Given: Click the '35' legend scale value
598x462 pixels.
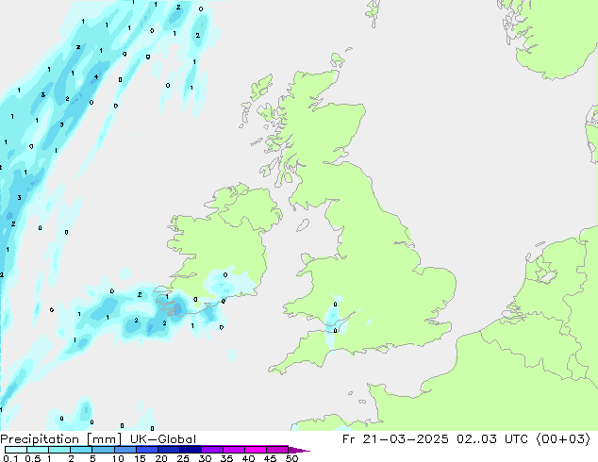Looking at the screenshot, I should 226,458.
